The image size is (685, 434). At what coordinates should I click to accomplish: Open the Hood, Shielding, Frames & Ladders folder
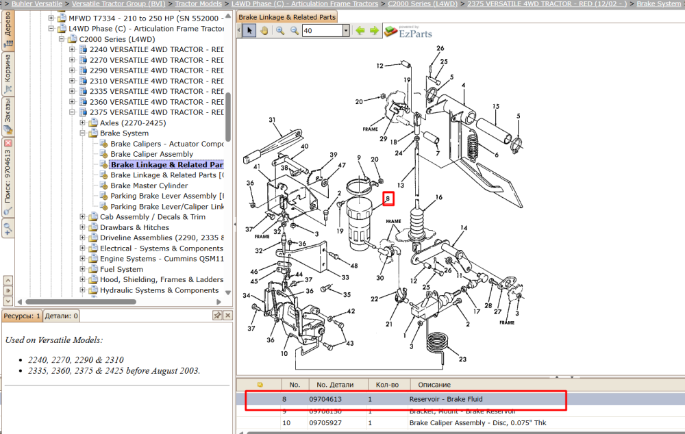(162, 279)
